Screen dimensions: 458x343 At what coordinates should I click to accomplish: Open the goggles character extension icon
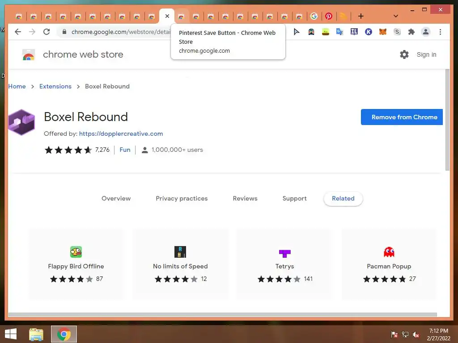point(311,32)
